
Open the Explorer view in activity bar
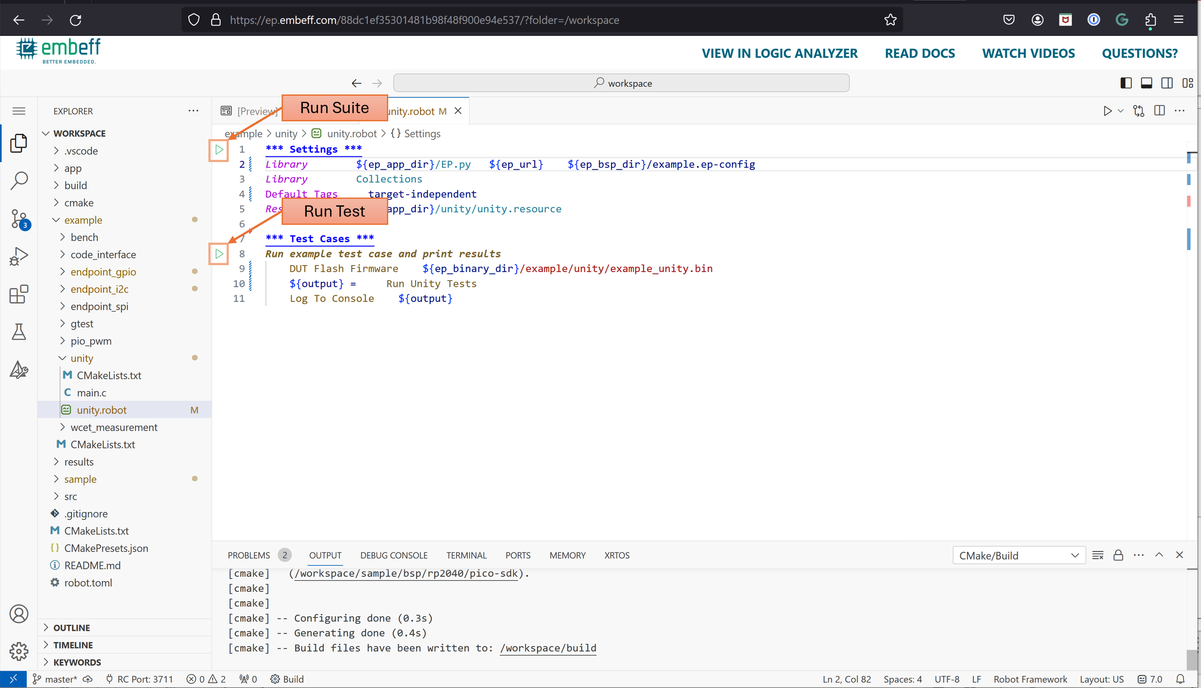tap(19, 143)
